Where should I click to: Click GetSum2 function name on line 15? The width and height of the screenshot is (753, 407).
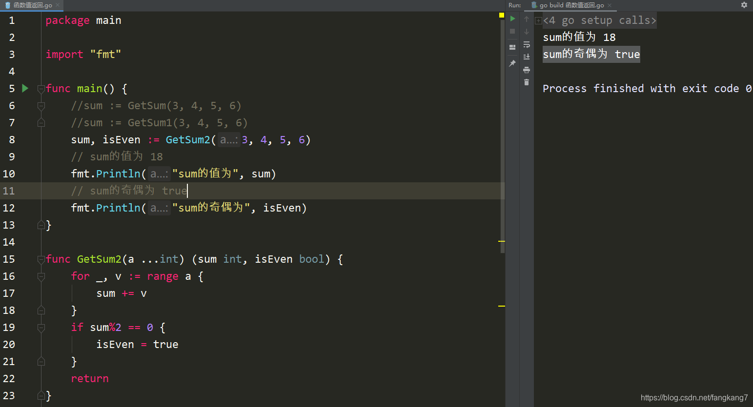tap(99, 259)
